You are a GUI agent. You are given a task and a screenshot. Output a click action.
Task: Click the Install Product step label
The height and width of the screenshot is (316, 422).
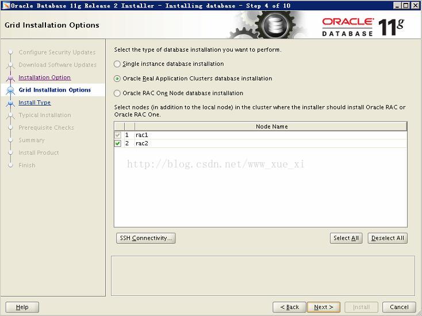tap(39, 153)
